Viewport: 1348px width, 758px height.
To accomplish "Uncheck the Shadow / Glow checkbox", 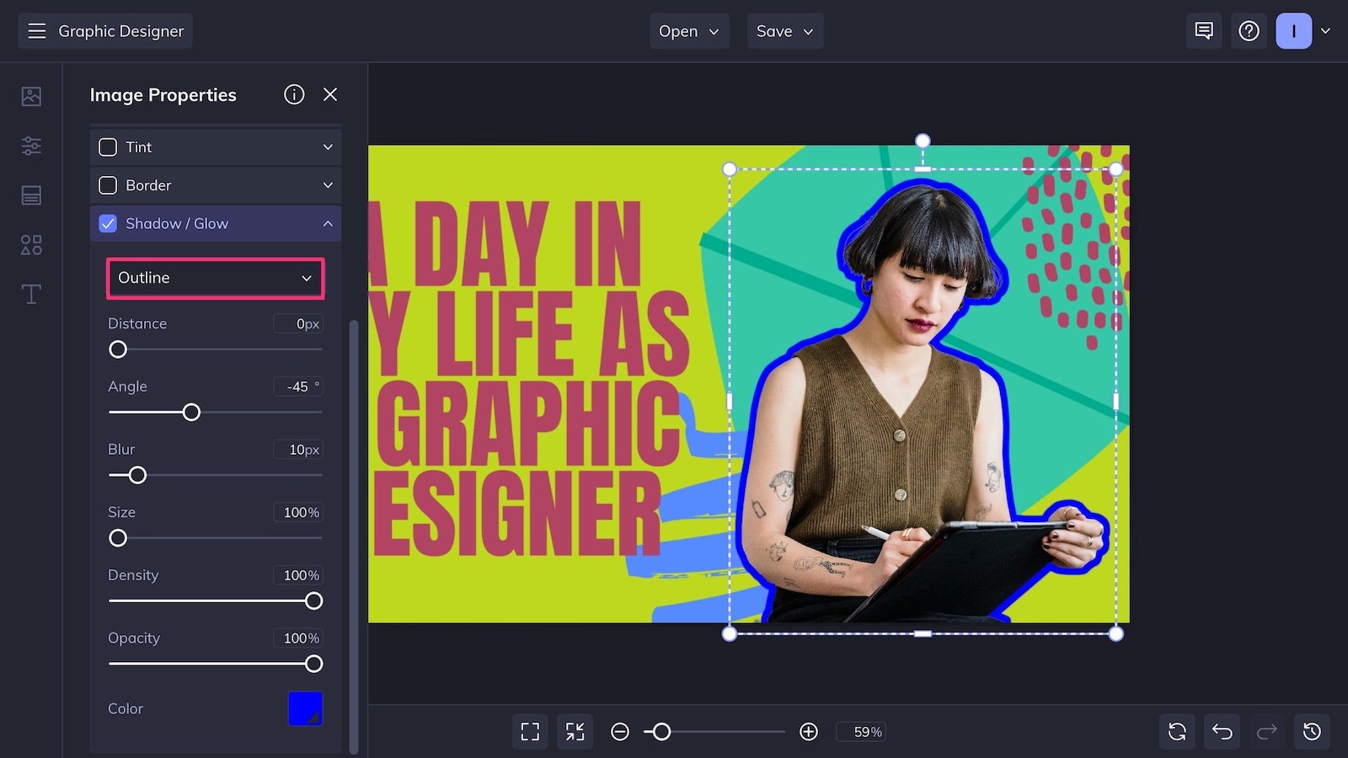I will [x=108, y=223].
